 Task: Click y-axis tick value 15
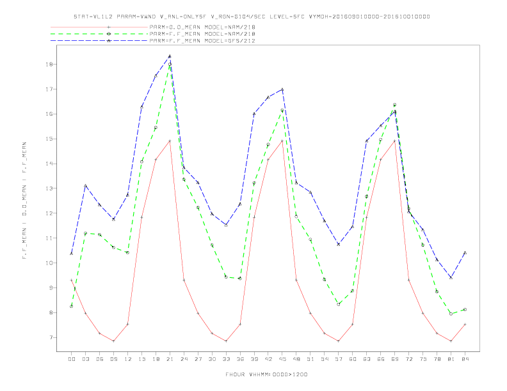(49, 139)
